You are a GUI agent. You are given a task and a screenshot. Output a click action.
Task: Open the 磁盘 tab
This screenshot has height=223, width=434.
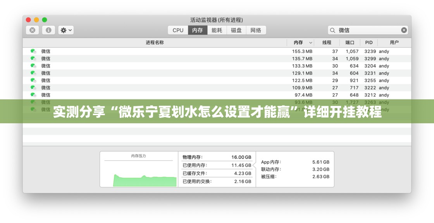coord(236,30)
